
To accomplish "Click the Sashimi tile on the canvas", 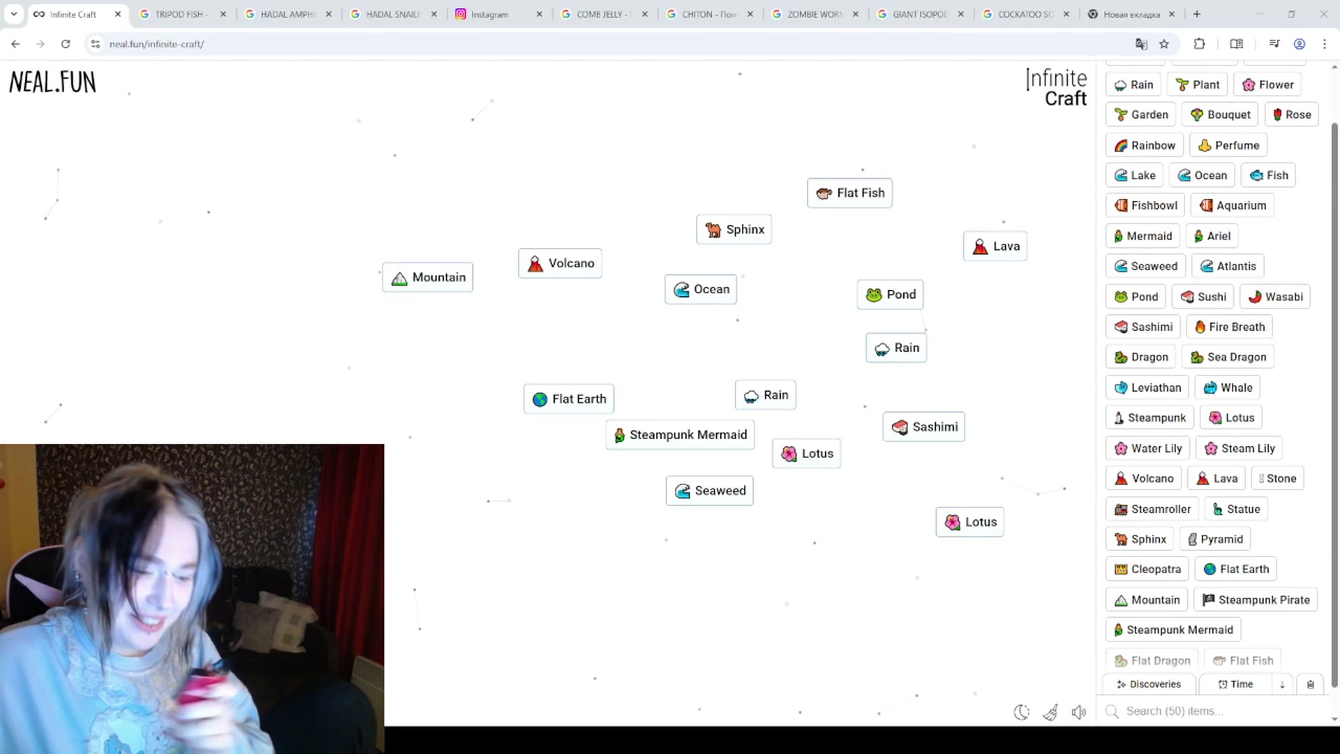I will [924, 427].
